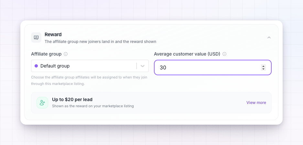Click the divider line inside the group dropdown
This screenshot has height=145, width=303.
(136, 66)
